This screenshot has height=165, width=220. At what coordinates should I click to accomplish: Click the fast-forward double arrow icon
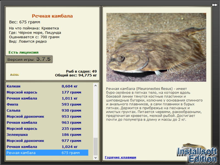point(215,5)
